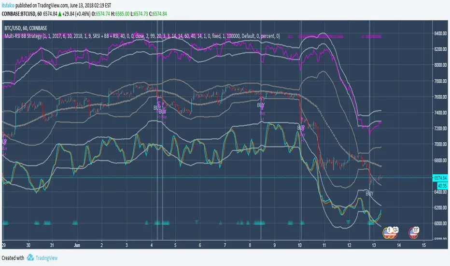Click the 7400.00 price axis label

440,113
